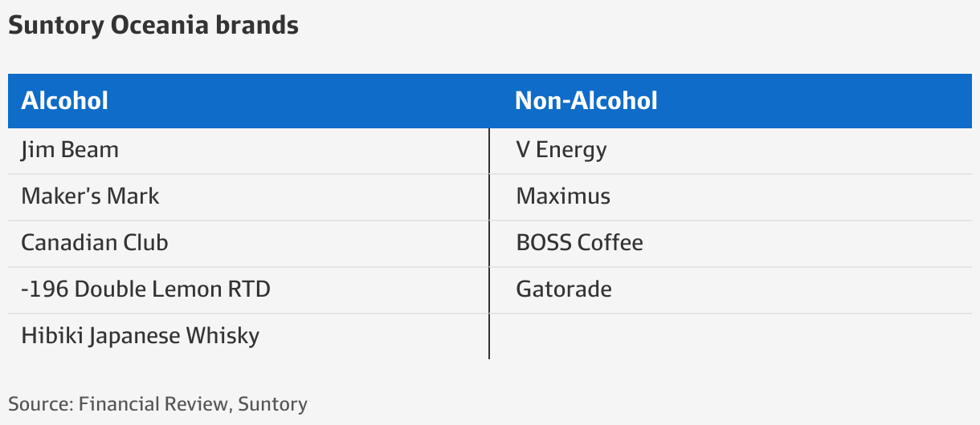This screenshot has width=980, height=425.
Task: Click the Hibiki Japanese Whisky entry
Action: [x=141, y=335]
